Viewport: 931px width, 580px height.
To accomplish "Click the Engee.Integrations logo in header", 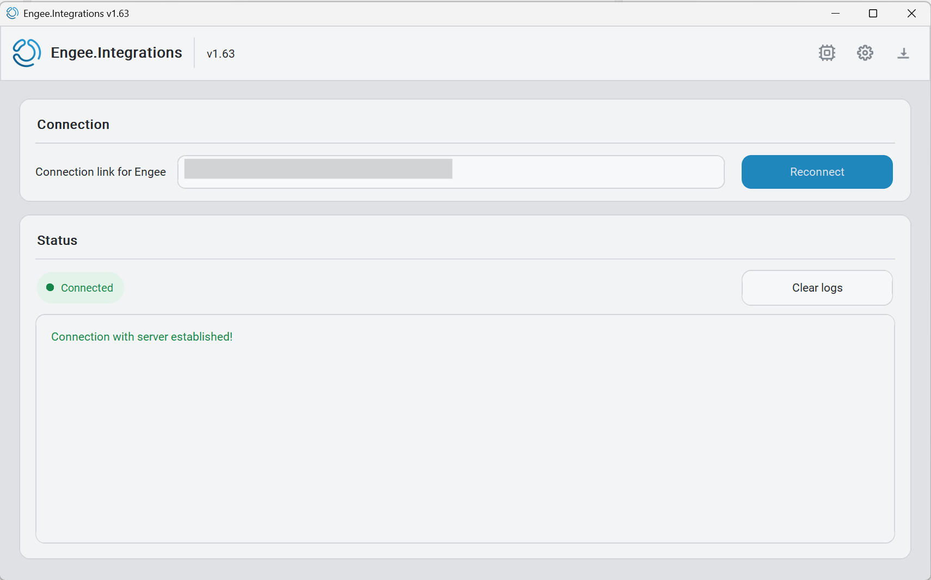I will point(27,53).
